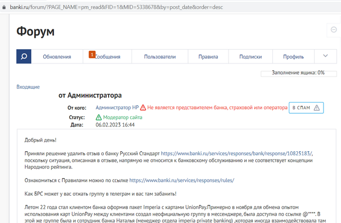Click the lock icon in the address bar
This screenshot has height=223, width=341.
tap(4, 7)
